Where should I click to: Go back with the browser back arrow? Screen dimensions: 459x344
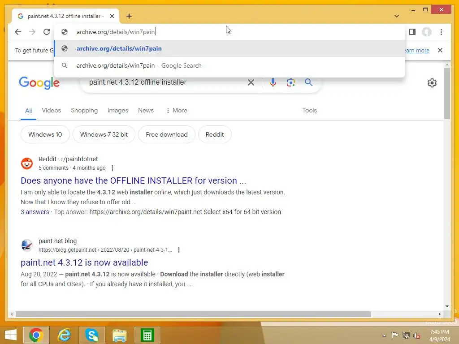tap(18, 32)
